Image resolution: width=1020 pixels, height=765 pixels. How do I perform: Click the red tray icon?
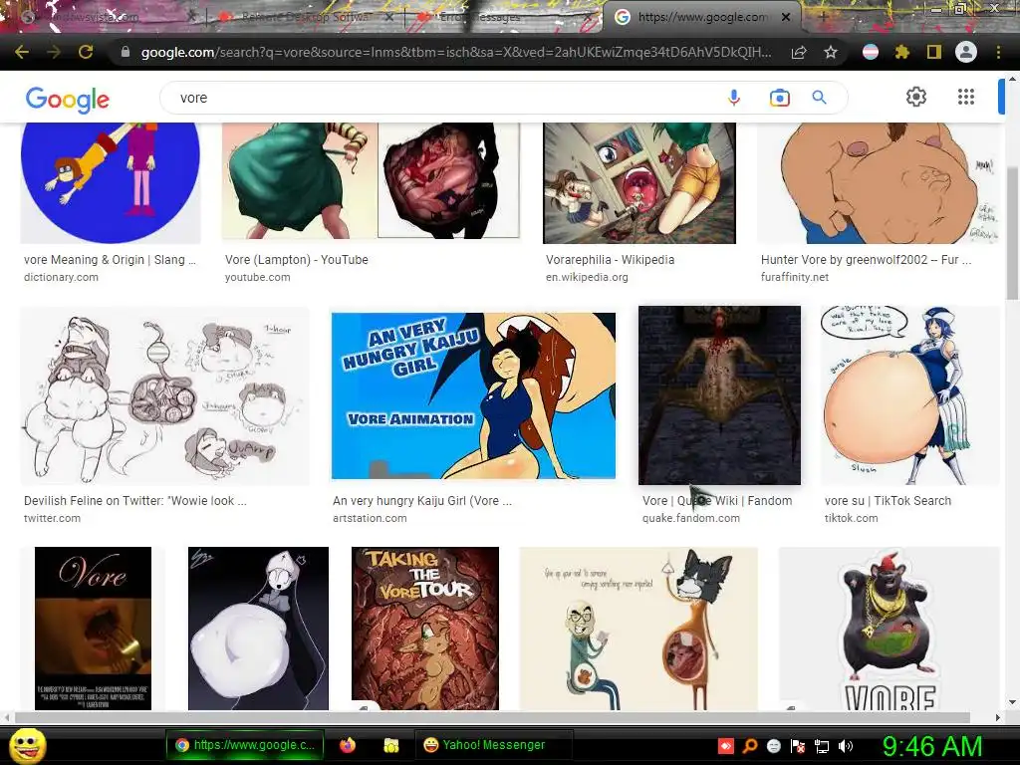(726, 746)
